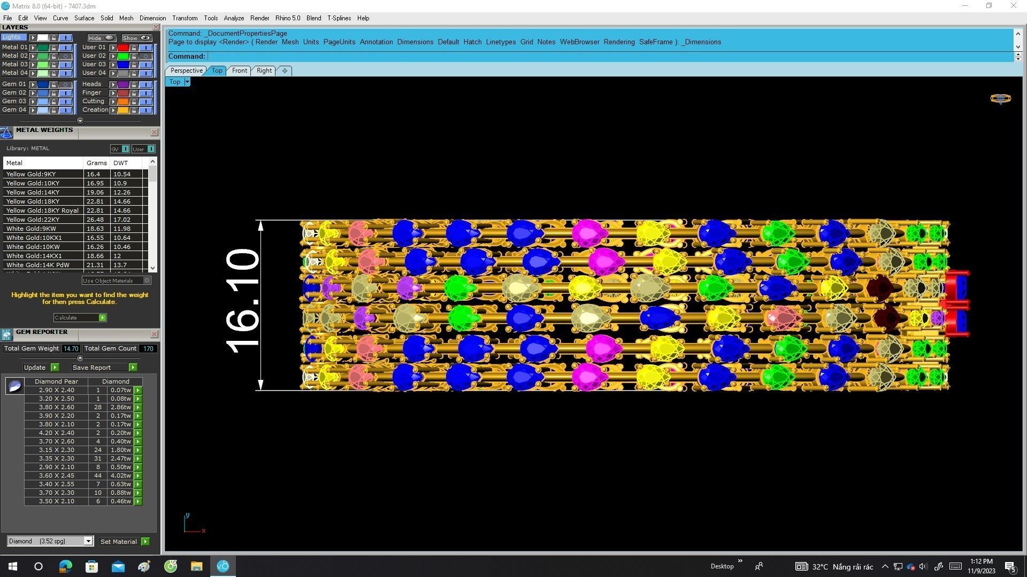Open the Top viewport title dropdown arrow
This screenshot has width=1027, height=577.
point(187,82)
